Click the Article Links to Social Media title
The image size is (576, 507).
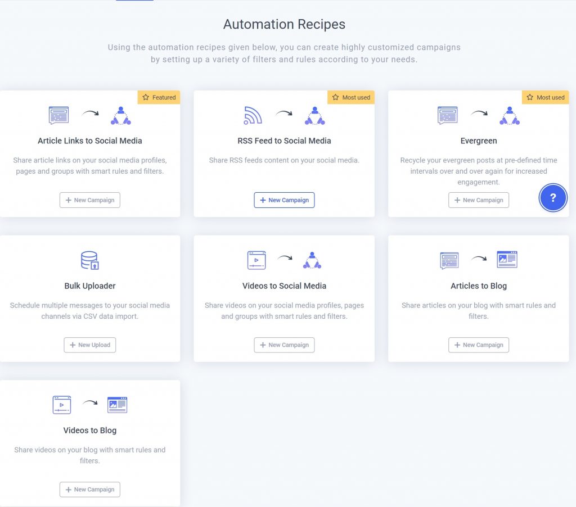pos(89,141)
